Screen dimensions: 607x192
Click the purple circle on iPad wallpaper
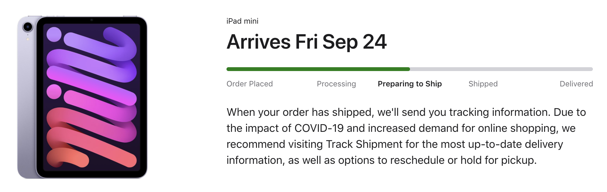click(x=54, y=34)
